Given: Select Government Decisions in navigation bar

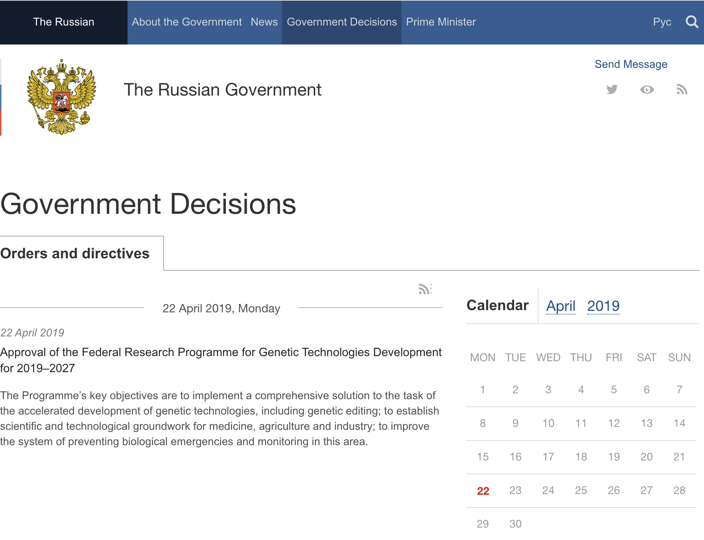Looking at the screenshot, I should pos(342,22).
